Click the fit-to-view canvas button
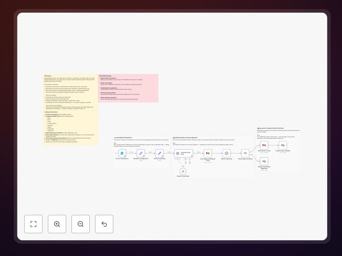Viewport: 342px width, 256px height. click(33, 224)
